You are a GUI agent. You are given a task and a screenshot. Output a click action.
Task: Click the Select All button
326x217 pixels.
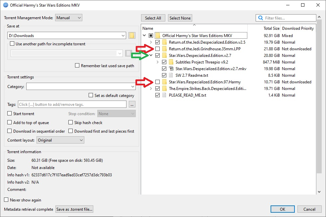[153, 18]
